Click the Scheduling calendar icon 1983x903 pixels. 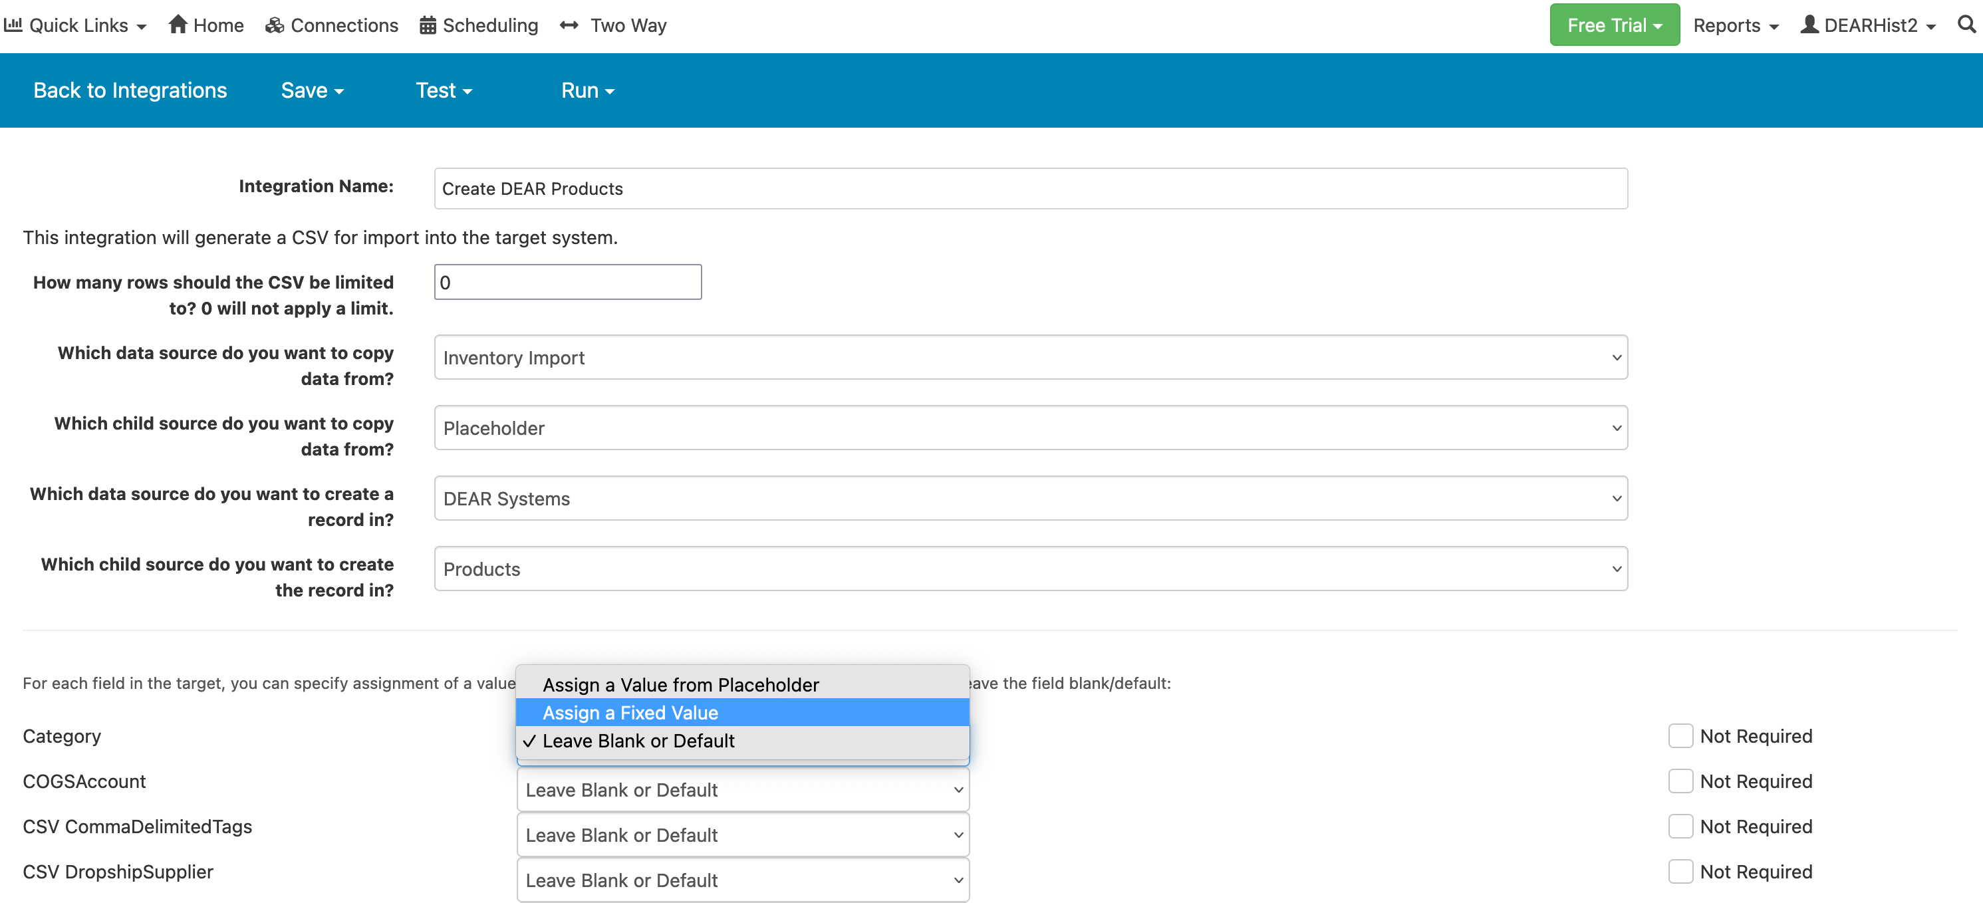427,25
